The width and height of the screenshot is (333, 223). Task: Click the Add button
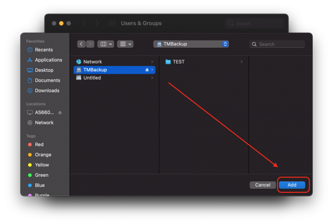point(292,185)
